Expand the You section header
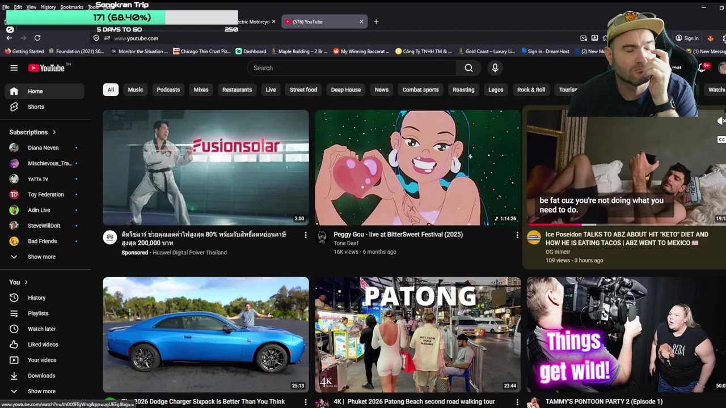This screenshot has height=408, width=726. (19, 282)
